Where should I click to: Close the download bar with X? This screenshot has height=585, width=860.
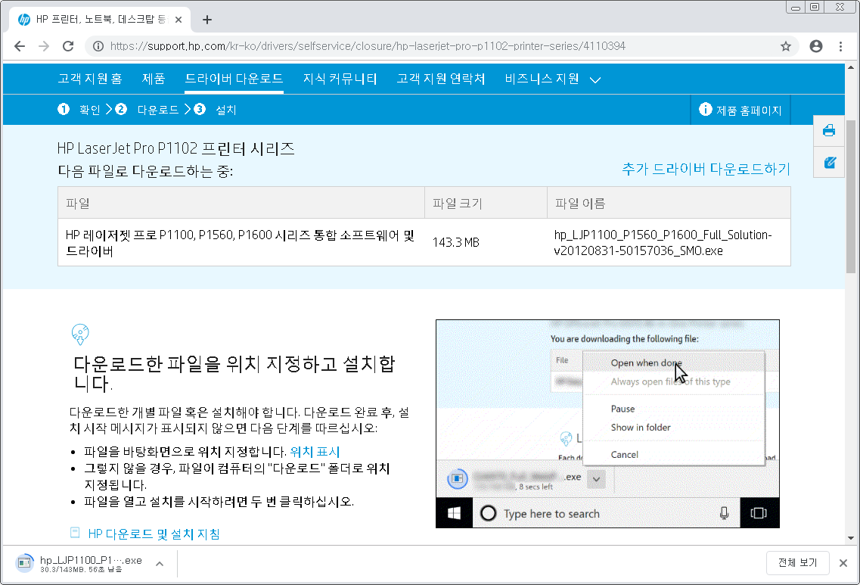[x=843, y=563]
